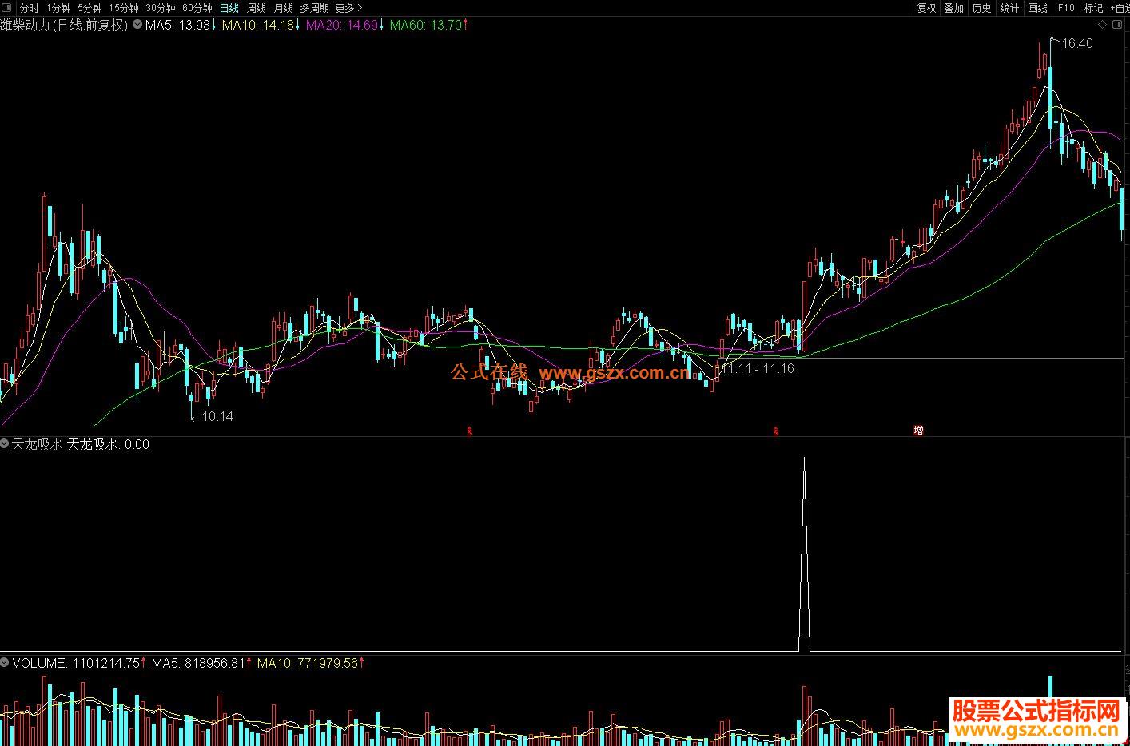Expand the main chart indicator dropdown arrow
This screenshot has width=1130, height=746.
tap(137, 25)
